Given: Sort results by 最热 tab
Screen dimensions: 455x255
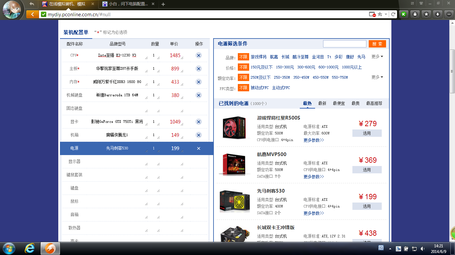Looking at the screenshot, I should tap(307, 104).
